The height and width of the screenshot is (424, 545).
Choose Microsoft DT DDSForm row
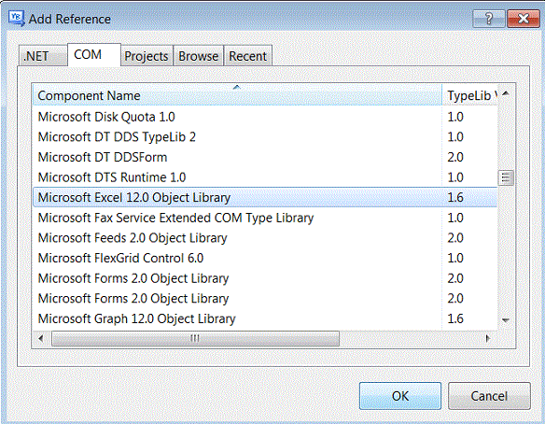tap(265, 157)
